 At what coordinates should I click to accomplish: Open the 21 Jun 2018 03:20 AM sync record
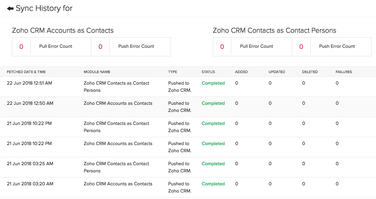(x=30, y=184)
